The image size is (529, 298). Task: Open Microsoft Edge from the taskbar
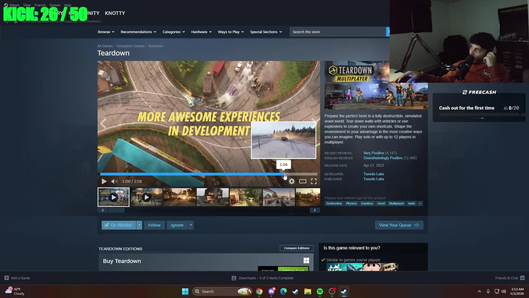click(284, 291)
